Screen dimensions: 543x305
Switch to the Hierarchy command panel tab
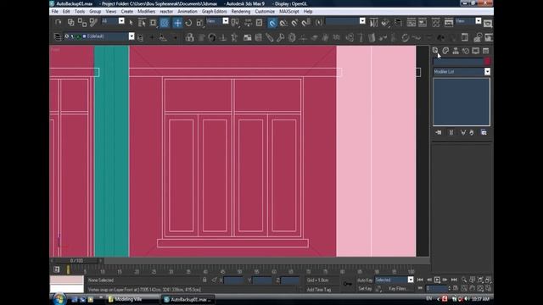[x=456, y=51]
